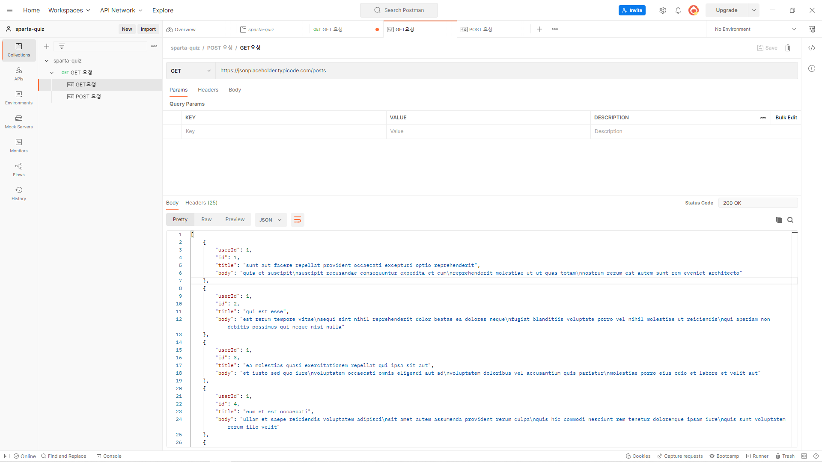Toggle line wrap in response body
This screenshot has height=462, width=822.
298,220
